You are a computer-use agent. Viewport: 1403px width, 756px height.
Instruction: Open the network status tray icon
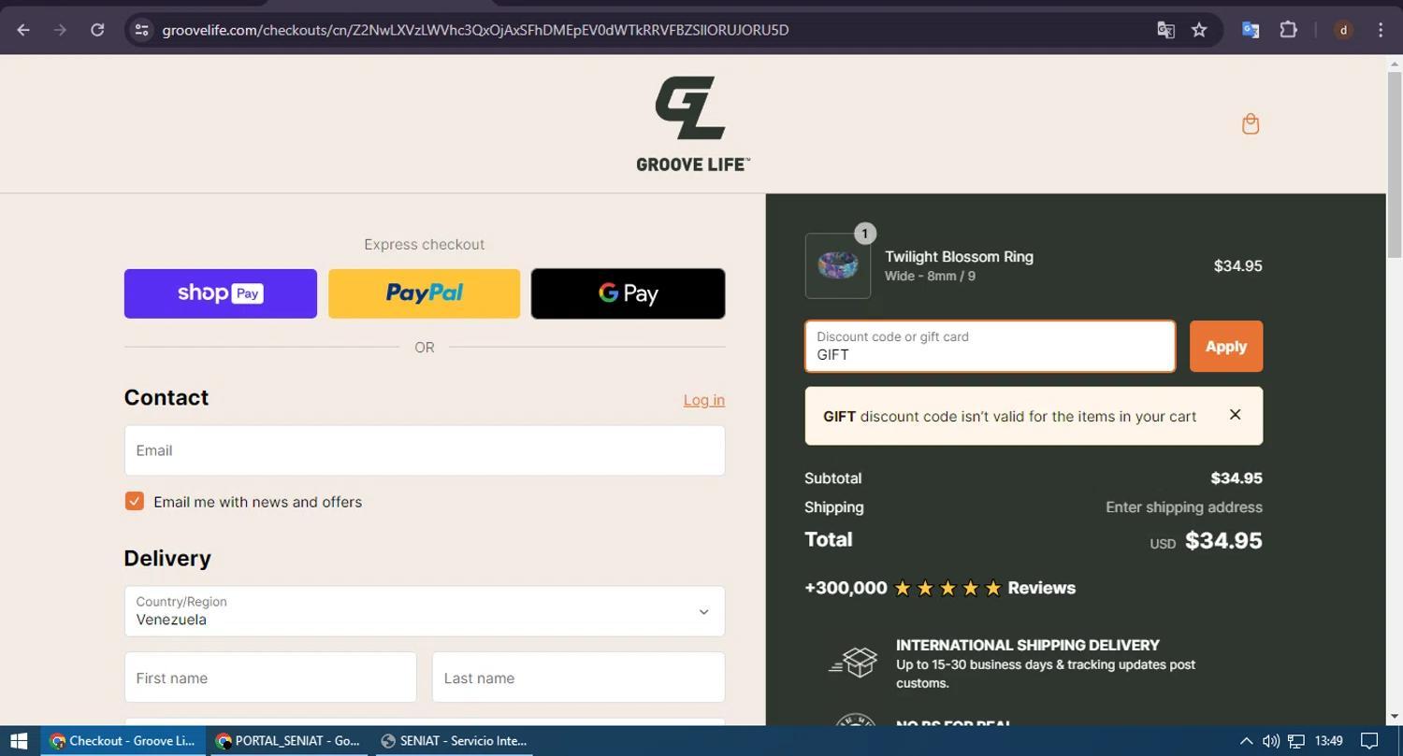pyautogui.click(x=1296, y=741)
